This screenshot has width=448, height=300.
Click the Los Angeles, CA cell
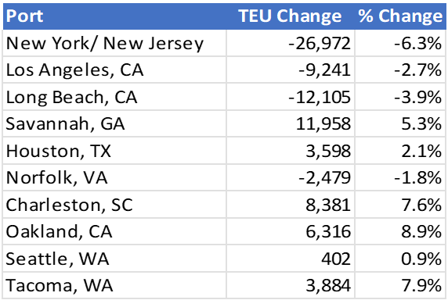114,70
